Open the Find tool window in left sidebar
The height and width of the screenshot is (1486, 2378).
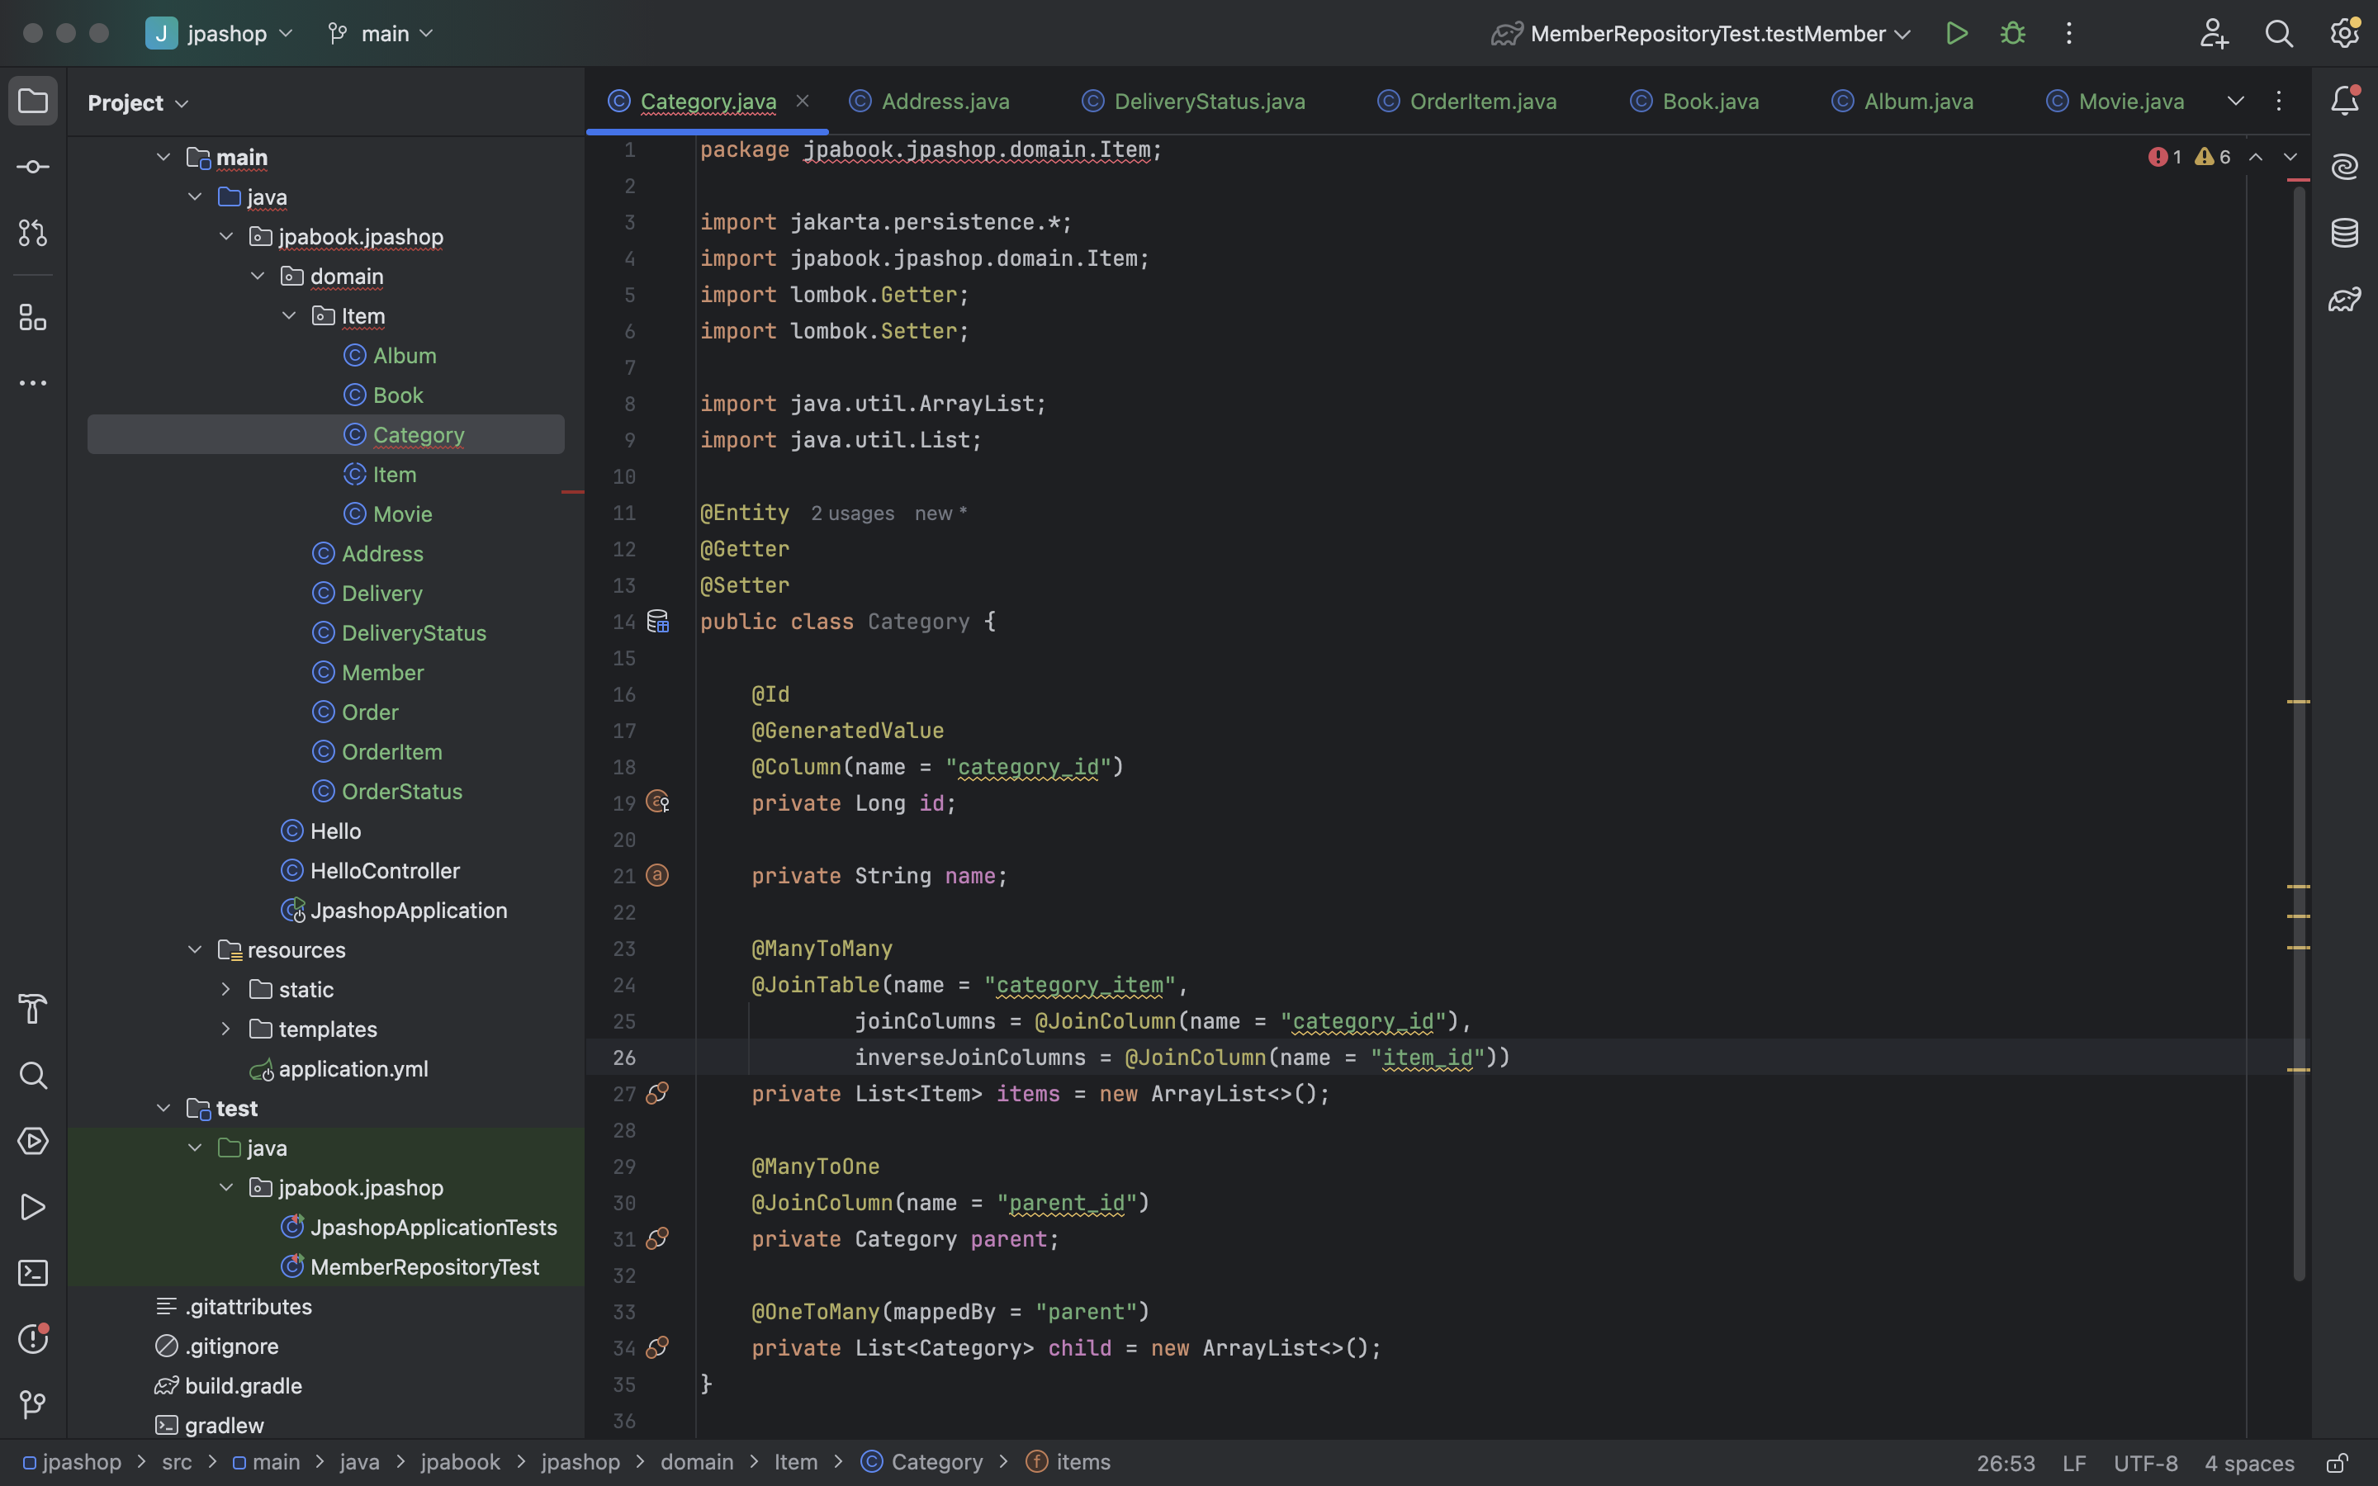click(33, 1075)
